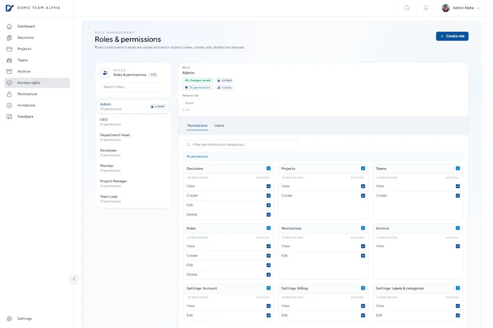
Task: Click the Feedback chat icon in the sidebar
Action: [x=9, y=117]
